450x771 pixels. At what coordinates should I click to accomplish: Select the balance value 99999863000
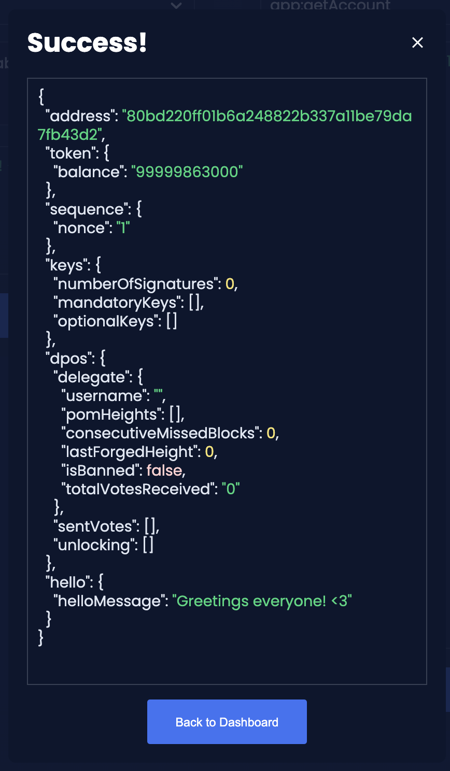point(187,172)
